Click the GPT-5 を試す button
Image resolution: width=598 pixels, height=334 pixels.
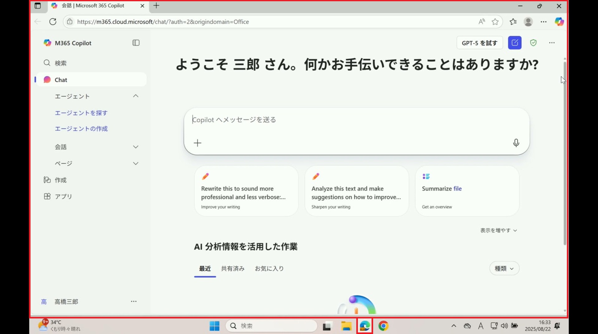click(479, 43)
